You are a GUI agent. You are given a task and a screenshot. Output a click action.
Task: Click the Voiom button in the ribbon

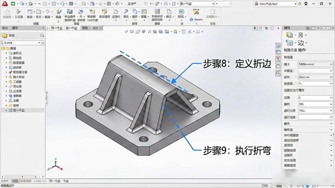pyautogui.click(x=196, y=19)
